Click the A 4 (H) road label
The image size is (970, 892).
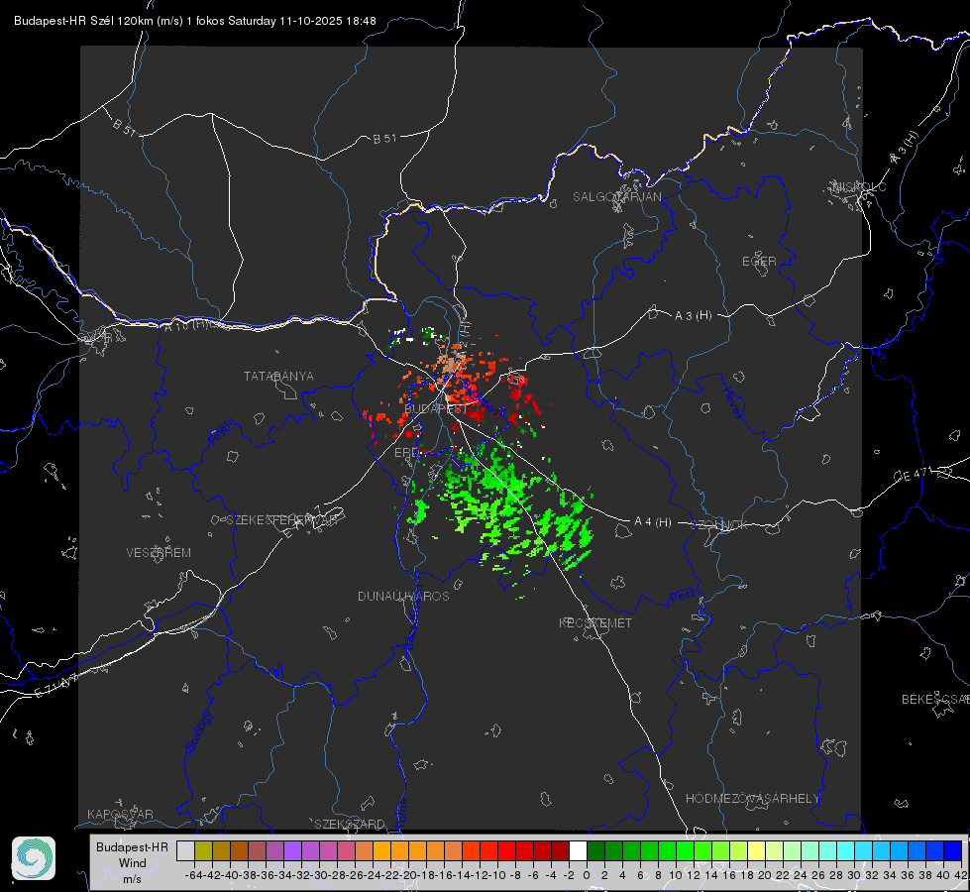(653, 522)
